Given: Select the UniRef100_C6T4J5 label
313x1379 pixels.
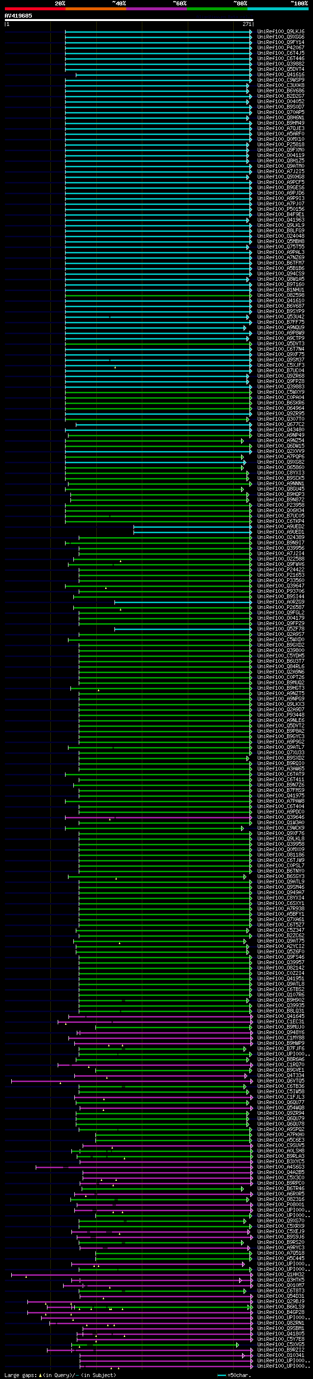Looking at the screenshot, I should pyautogui.click(x=281, y=53).
